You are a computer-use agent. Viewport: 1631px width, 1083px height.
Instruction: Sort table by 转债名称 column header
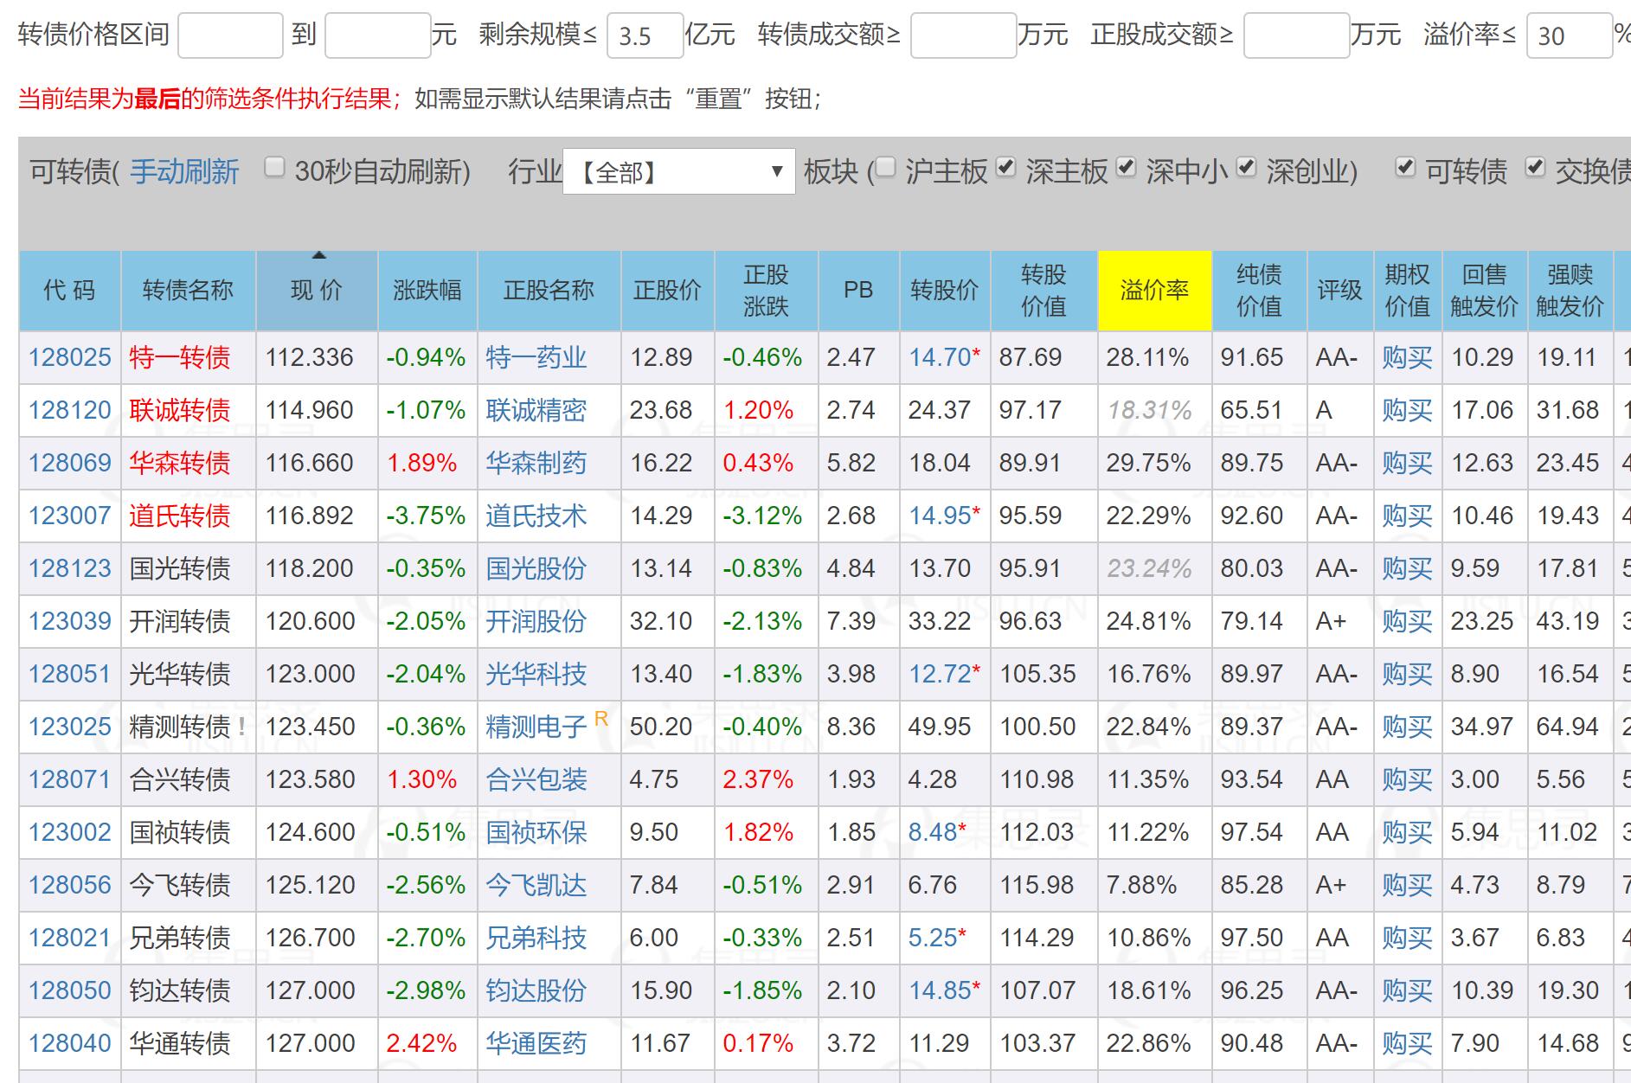click(x=189, y=291)
